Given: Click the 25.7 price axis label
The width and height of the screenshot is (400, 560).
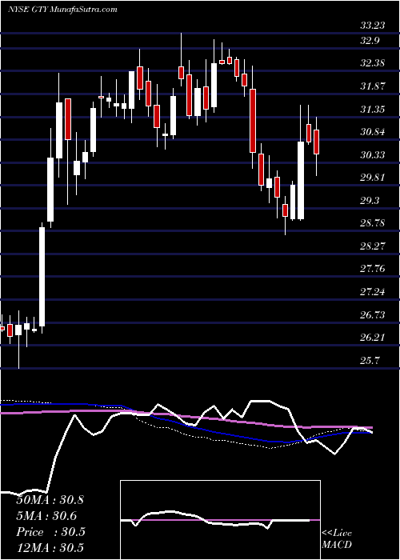Looking at the screenshot, I should click(x=368, y=360).
